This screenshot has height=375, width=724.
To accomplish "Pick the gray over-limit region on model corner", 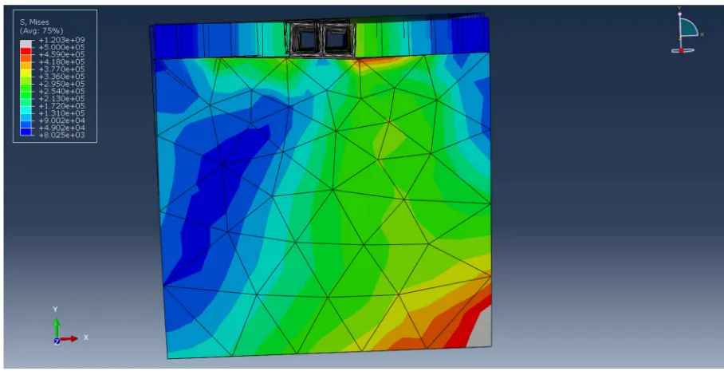I will (x=480, y=330).
